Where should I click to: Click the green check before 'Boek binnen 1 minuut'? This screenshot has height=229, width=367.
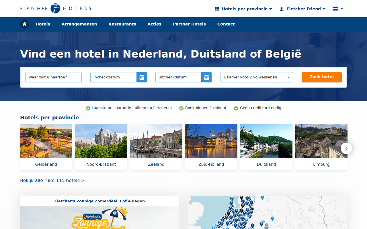pos(181,108)
